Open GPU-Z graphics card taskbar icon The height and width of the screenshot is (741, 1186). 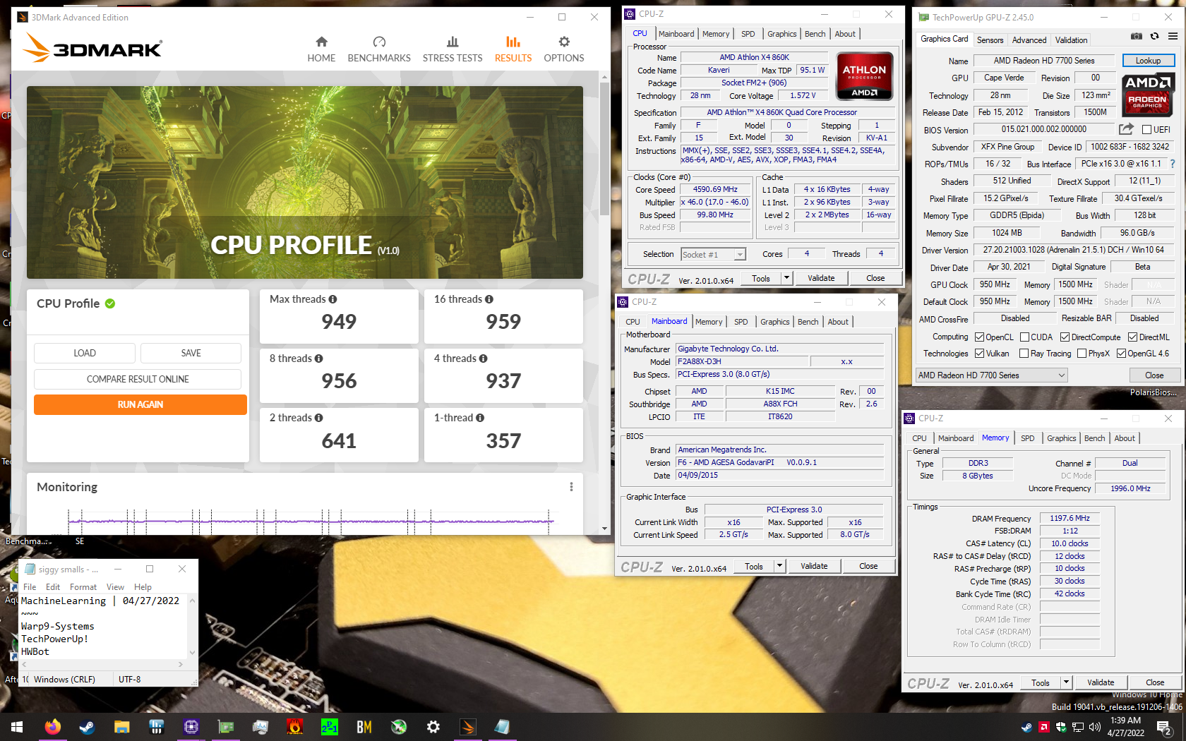(226, 727)
